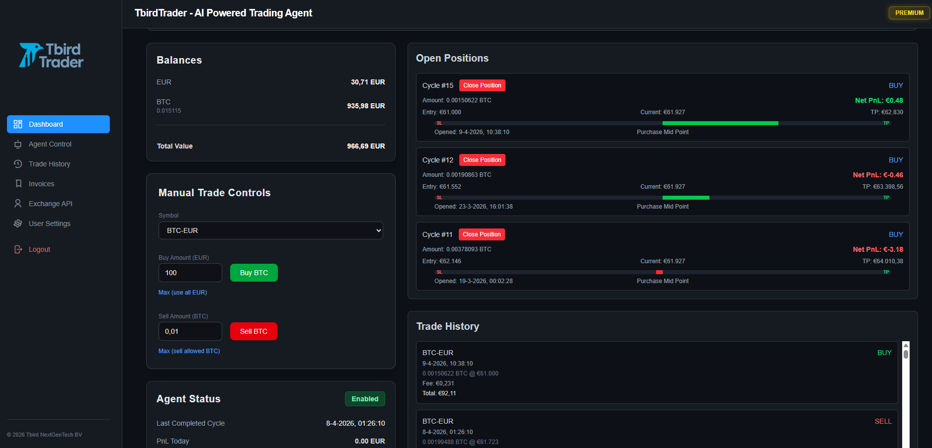The width and height of the screenshot is (932, 448).
Task: Click the 'Net PnL: €0.48' value
Action: click(879, 100)
